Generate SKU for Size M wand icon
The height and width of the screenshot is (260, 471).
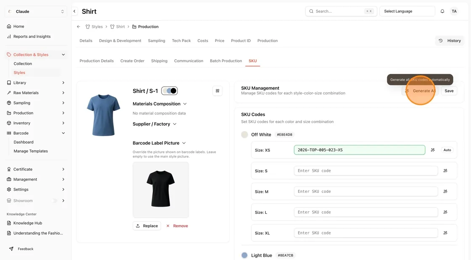pos(445,192)
